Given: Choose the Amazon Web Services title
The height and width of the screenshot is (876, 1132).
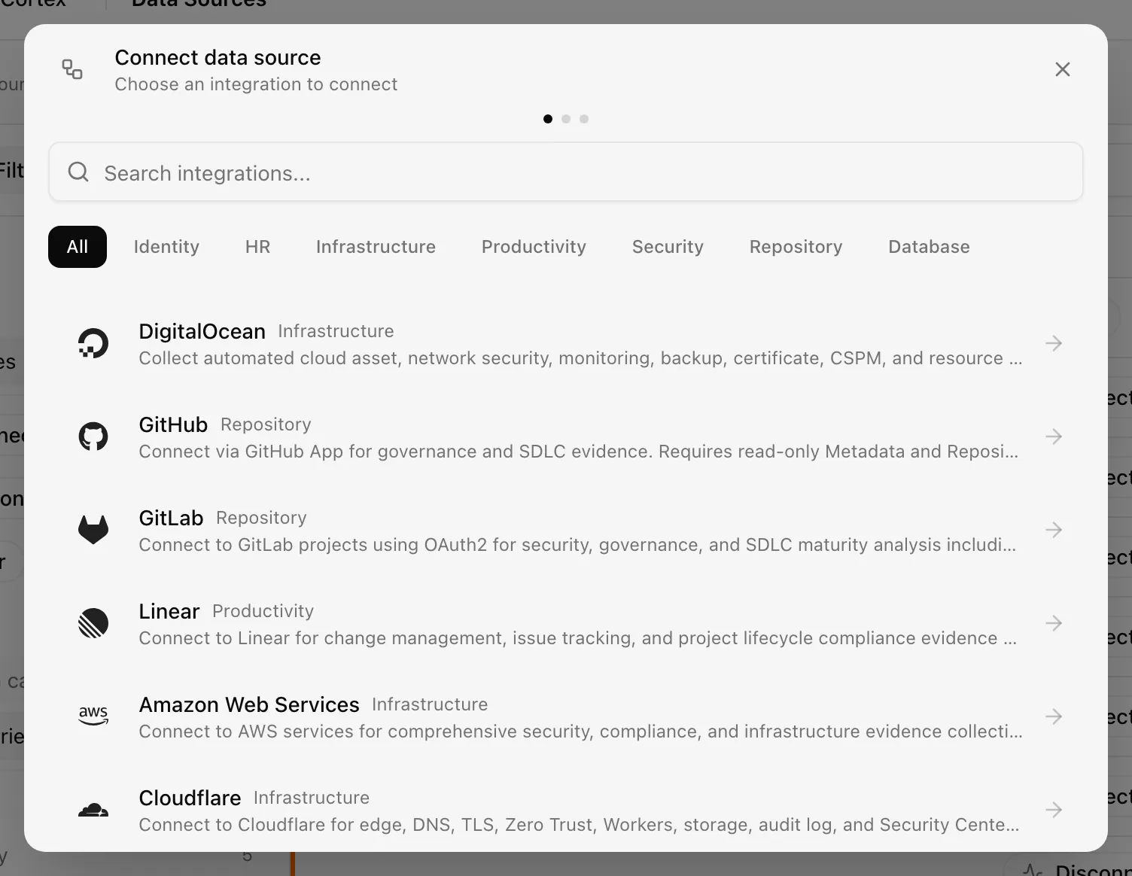Looking at the screenshot, I should tap(249, 704).
